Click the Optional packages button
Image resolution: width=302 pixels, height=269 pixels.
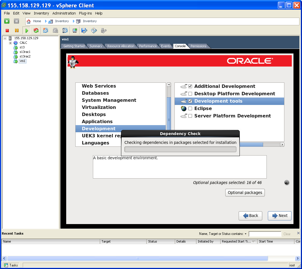[x=245, y=193]
